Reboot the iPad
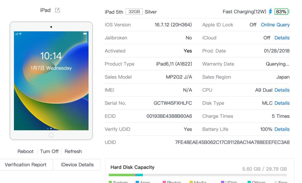Viewport: 302px width, 183px height. point(25,151)
